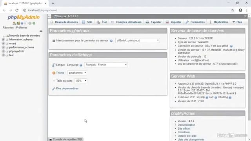Viewport: 251px width, 141px height.
Task: Click the site information icon in address bar
Action: tap(25, 10)
